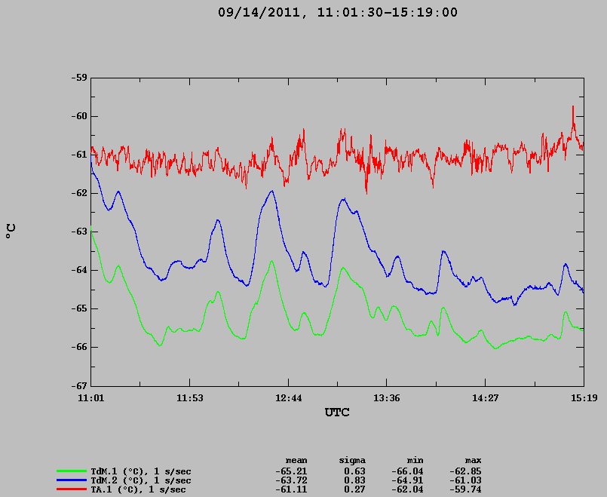Click the 'min' column header
Image resolution: width=607 pixels, height=497 pixels.
point(415,461)
